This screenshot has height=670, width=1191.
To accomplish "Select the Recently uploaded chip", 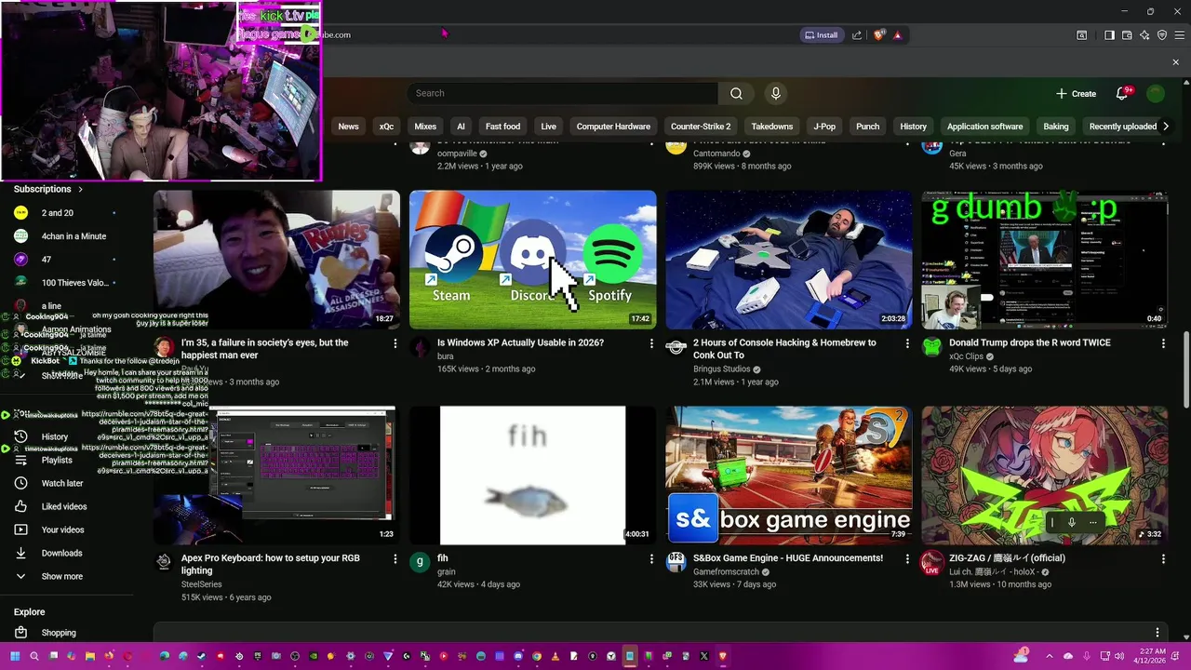I will tap(1122, 127).
